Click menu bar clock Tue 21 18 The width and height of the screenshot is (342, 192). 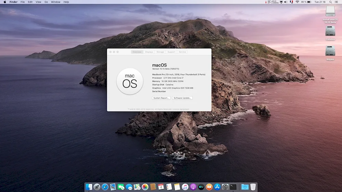point(320,2)
